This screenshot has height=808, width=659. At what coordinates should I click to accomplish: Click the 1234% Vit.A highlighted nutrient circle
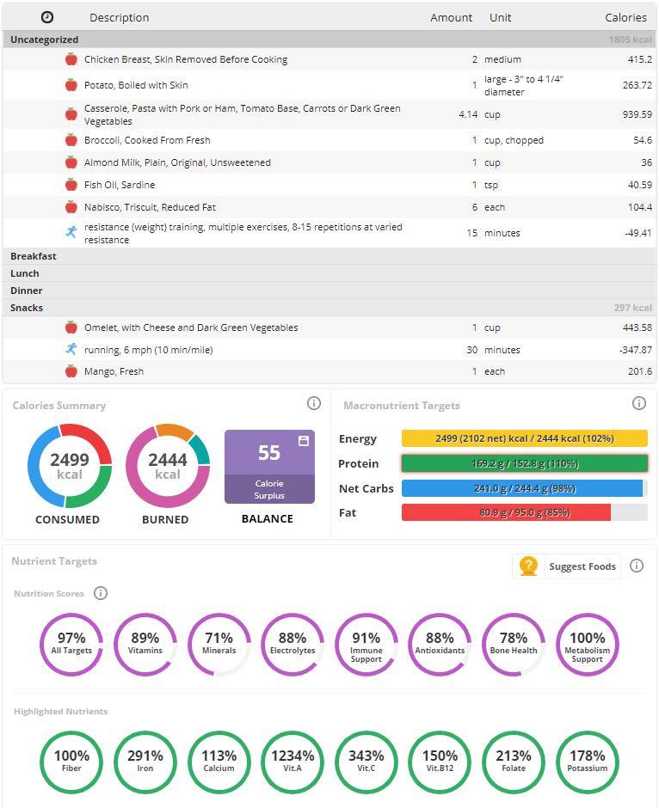click(293, 762)
